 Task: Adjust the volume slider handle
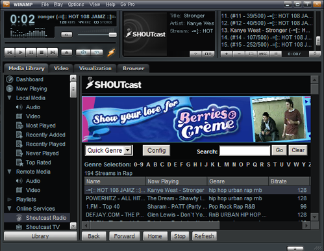coord(113,34)
